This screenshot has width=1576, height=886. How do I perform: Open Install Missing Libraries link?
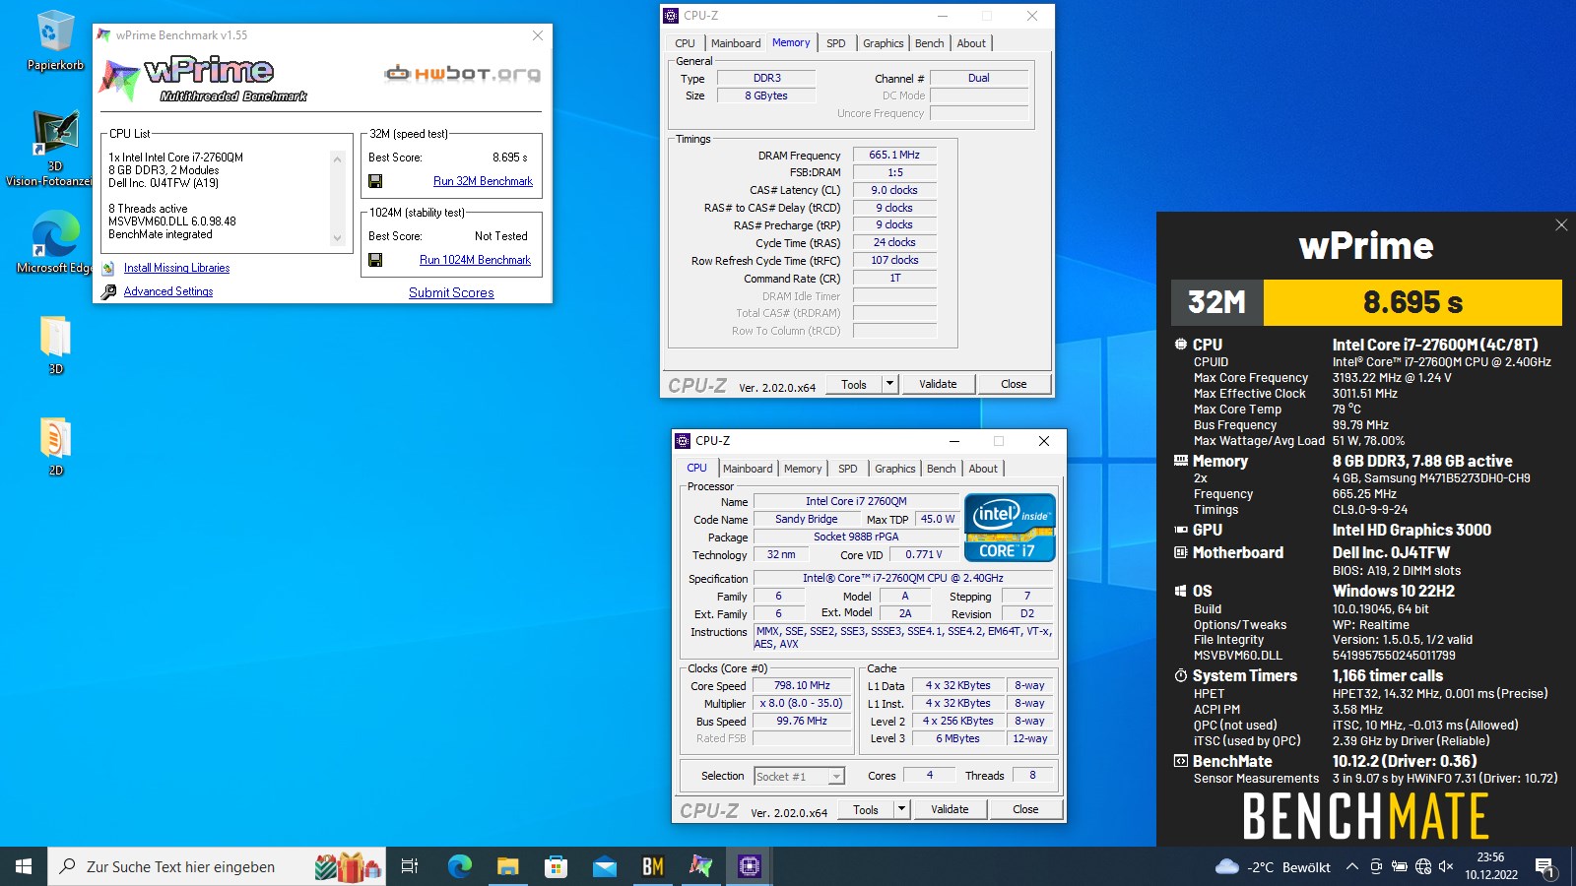coord(176,268)
